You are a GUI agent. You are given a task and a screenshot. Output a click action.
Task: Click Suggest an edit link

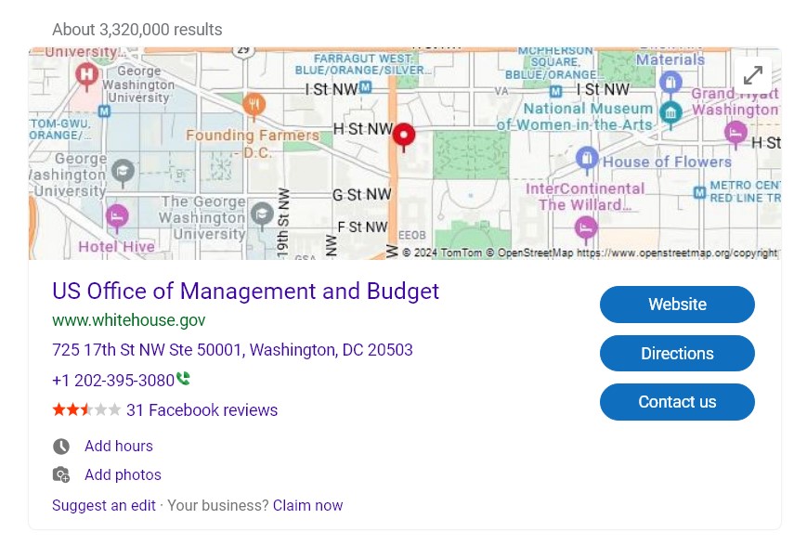(104, 505)
